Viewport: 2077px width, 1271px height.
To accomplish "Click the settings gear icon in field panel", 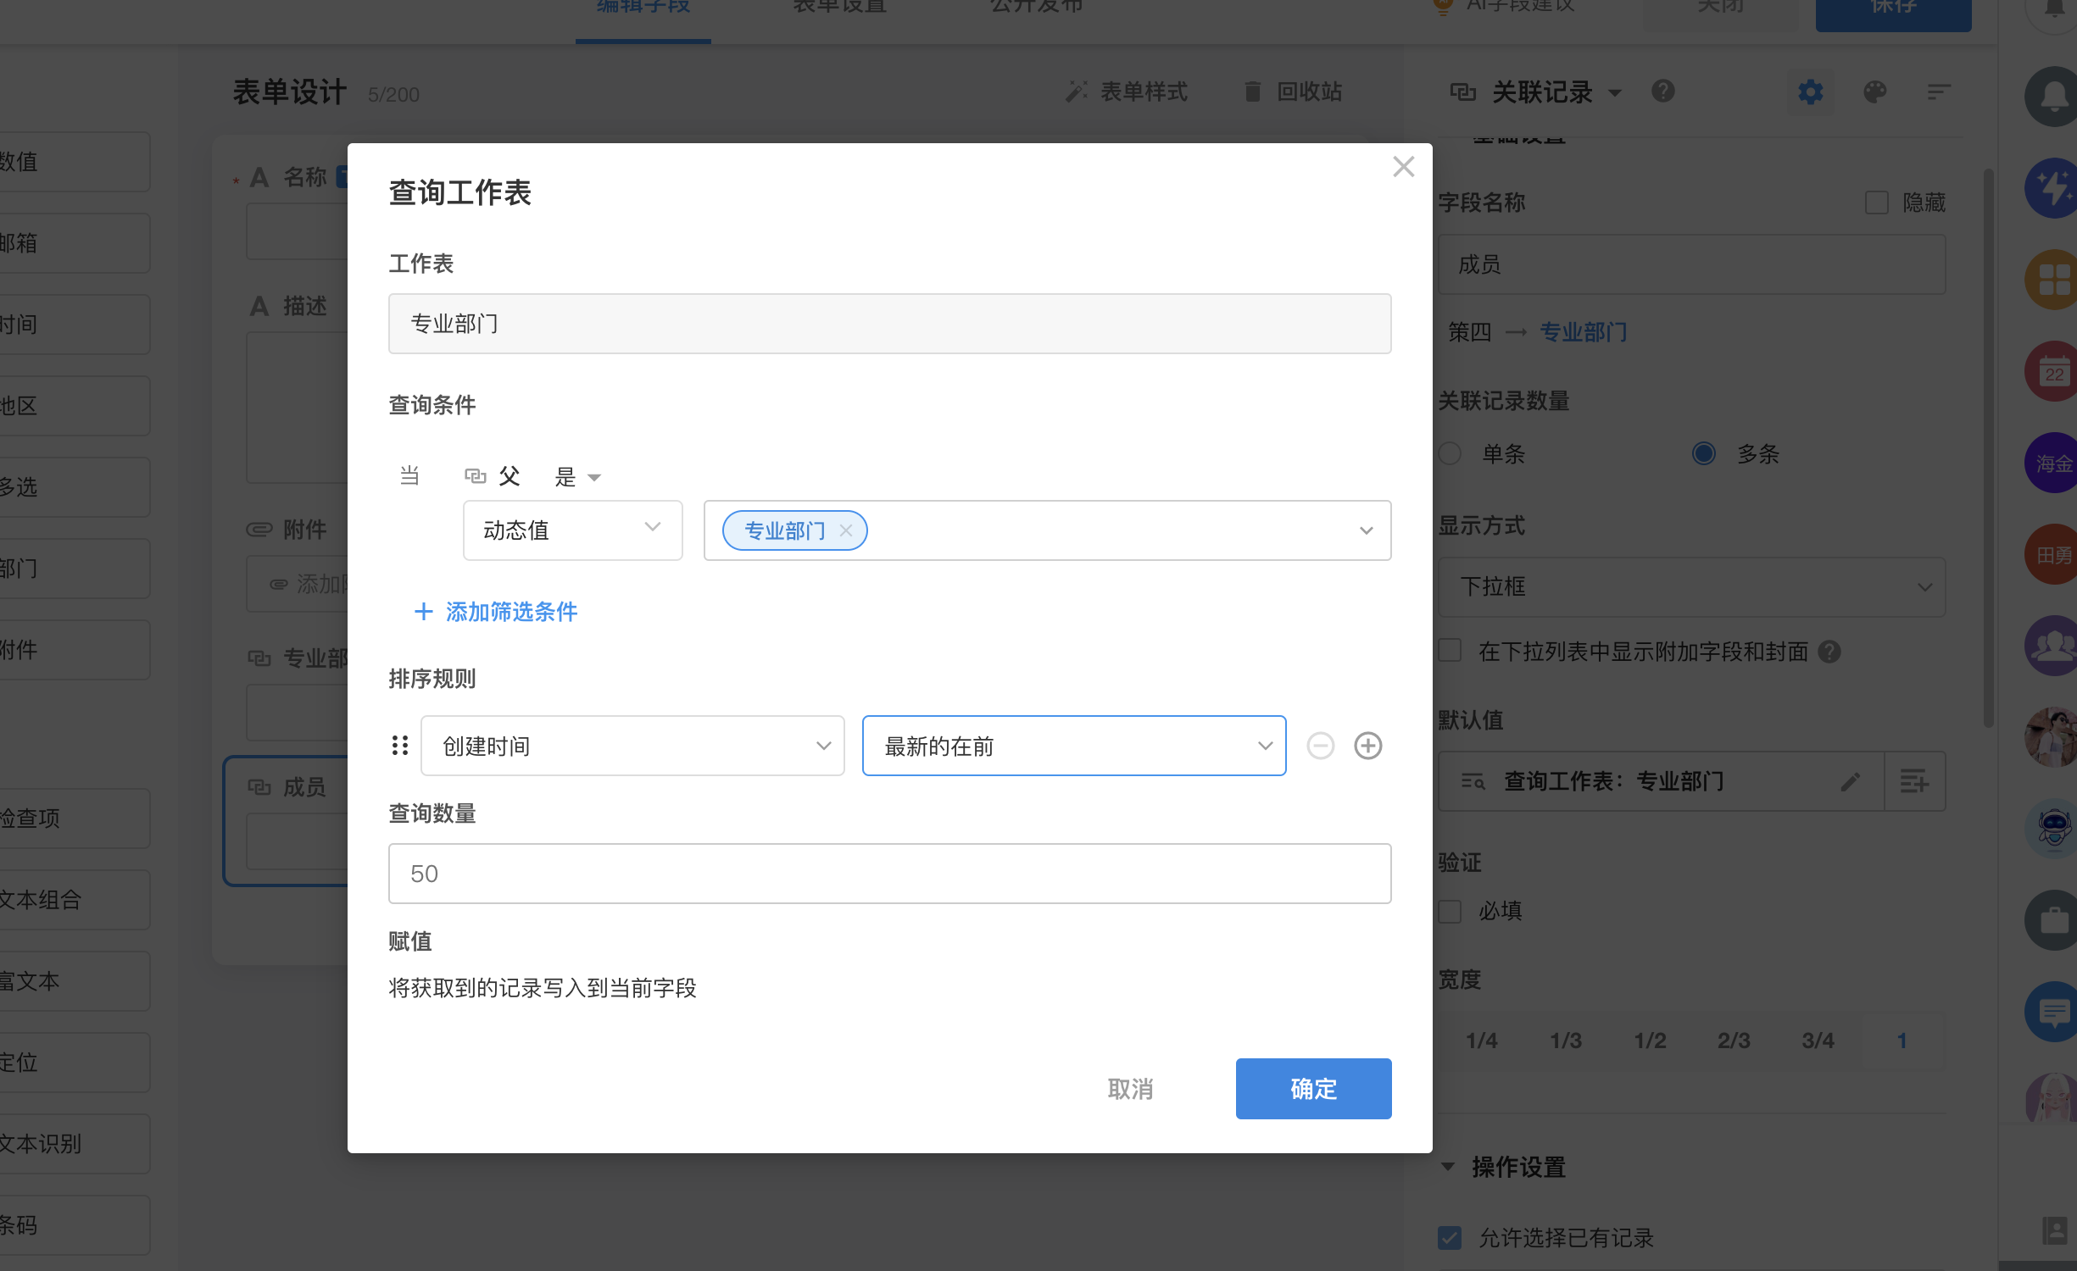I will (1810, 92).
